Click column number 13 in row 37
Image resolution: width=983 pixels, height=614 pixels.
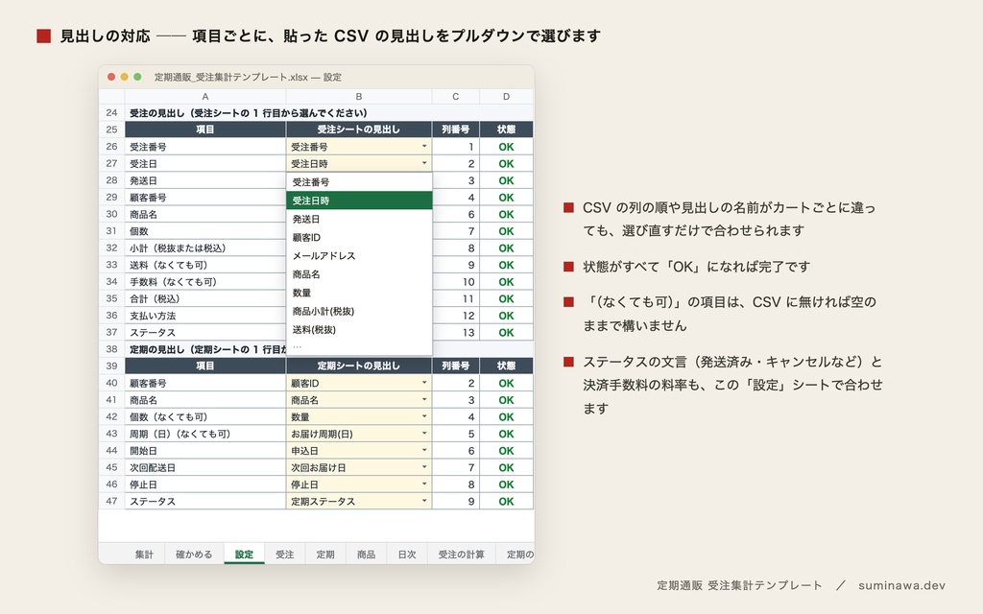click(x=456, y=333)
